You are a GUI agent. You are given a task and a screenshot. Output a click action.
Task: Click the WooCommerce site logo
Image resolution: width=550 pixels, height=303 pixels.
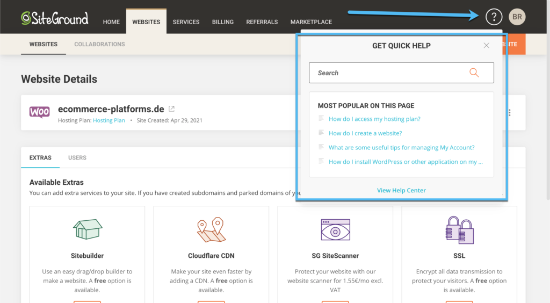(40, 112)
